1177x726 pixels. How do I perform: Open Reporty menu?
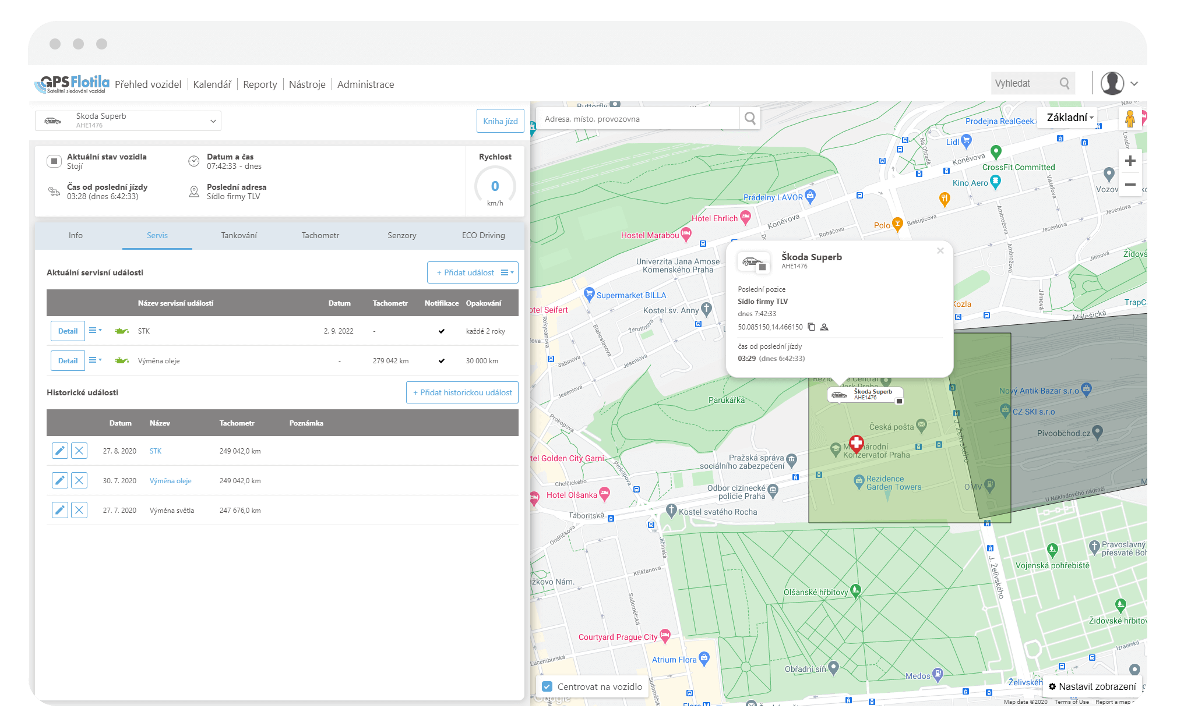tap(260, 84)
